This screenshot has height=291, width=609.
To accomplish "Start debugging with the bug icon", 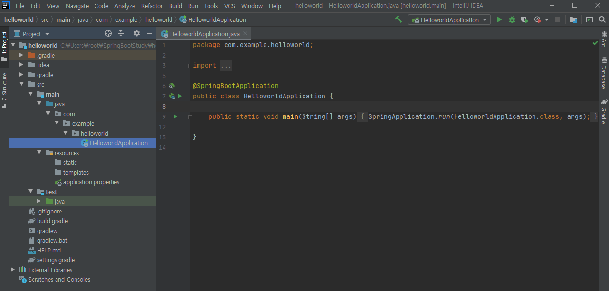I will pos(512,19).
